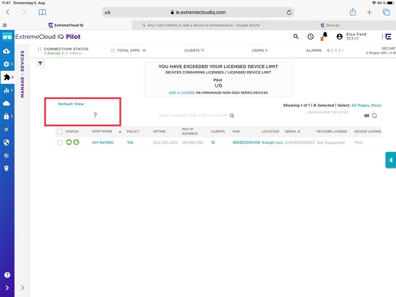Open the Safari share sheet
The height and width of the screenshot is (297, 396).
point(353,12)
